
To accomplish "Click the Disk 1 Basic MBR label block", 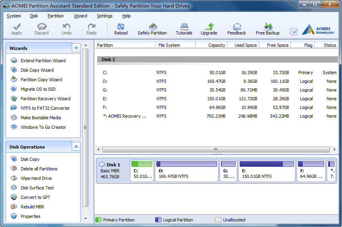I will coord(113,171).
